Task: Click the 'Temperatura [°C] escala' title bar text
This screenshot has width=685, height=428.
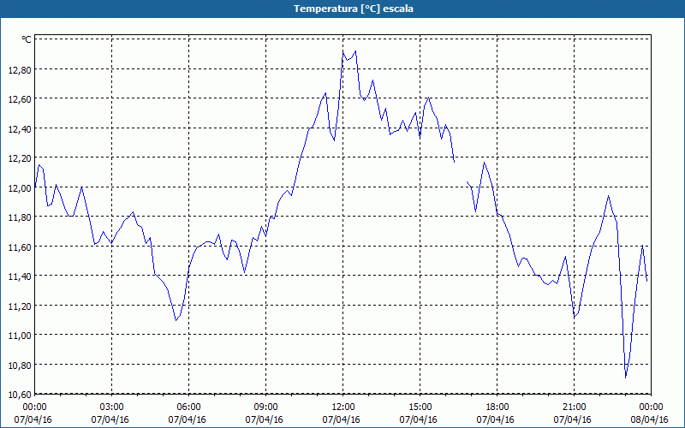Action: (353, 9)
